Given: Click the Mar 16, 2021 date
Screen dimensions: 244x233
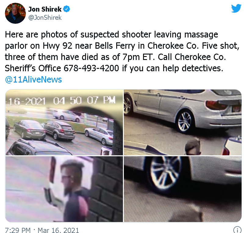Looking at the screenshot, I should [58, 230].
